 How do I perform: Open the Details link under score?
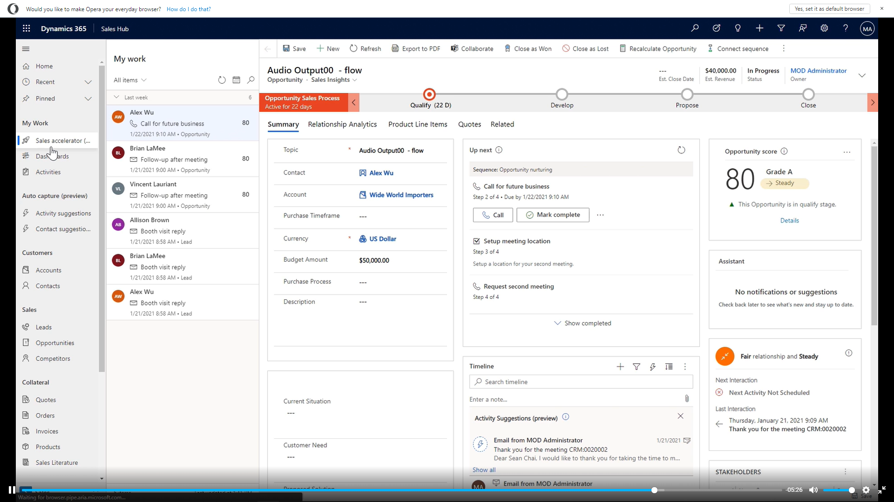[789, 221]
